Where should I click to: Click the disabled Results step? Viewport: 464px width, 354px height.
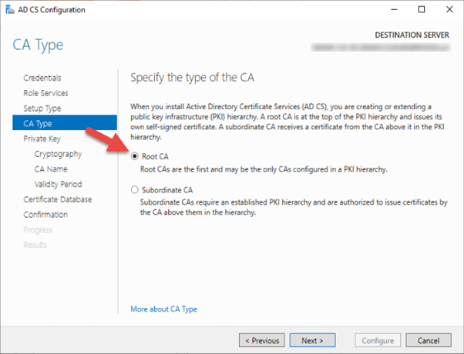[35, 245]
